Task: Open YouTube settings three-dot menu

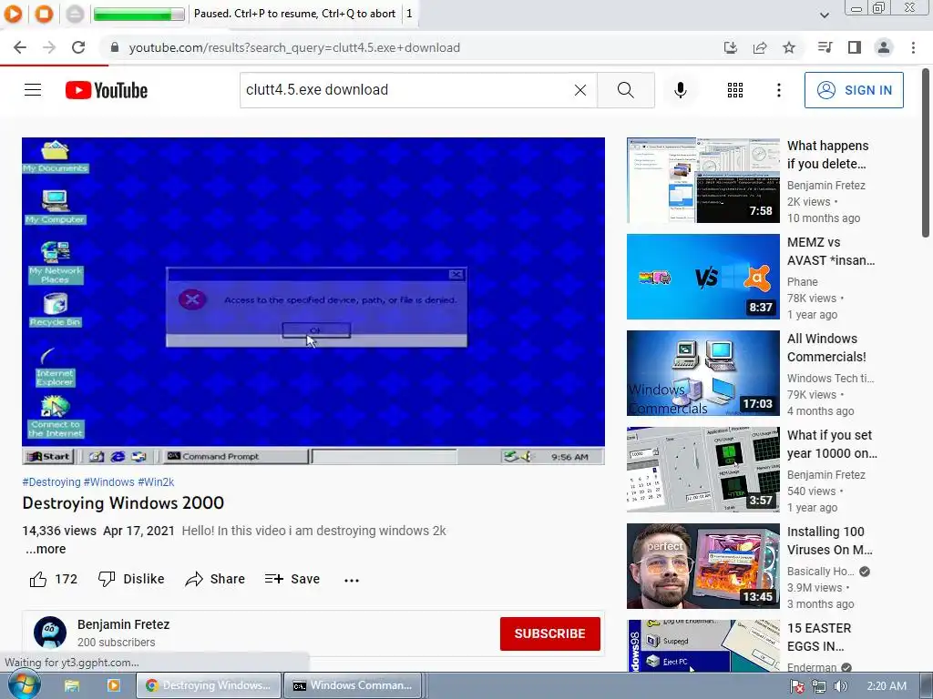Action: (x=779, y=90)
